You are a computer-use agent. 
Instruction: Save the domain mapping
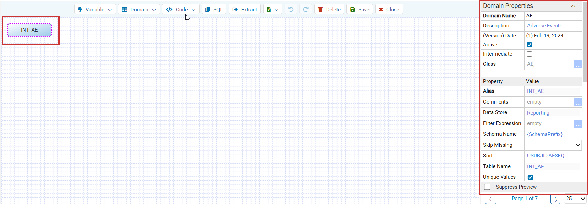[360, 9]
